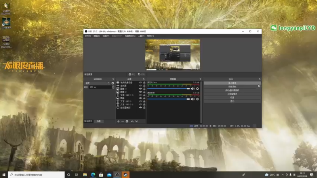Select the 视频采集设备 source row
Screen dimensions: 317x178
pos(131,83)
